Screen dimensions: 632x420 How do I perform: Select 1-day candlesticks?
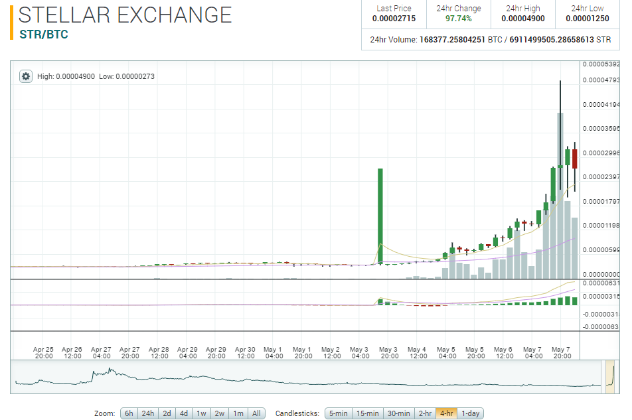[x=471, y=413]
